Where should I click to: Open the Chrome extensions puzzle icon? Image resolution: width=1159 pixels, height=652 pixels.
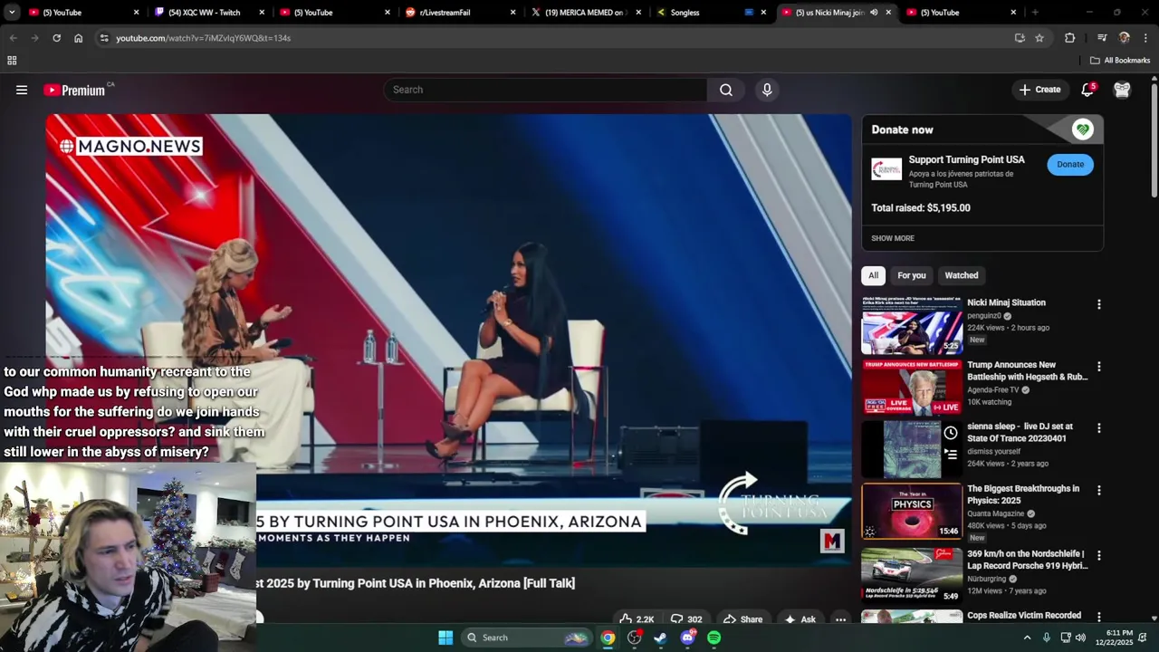pyautogui.click(x=1069, y=38)
